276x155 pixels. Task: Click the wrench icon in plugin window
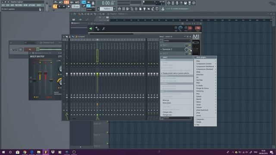(x=103, y=29)
